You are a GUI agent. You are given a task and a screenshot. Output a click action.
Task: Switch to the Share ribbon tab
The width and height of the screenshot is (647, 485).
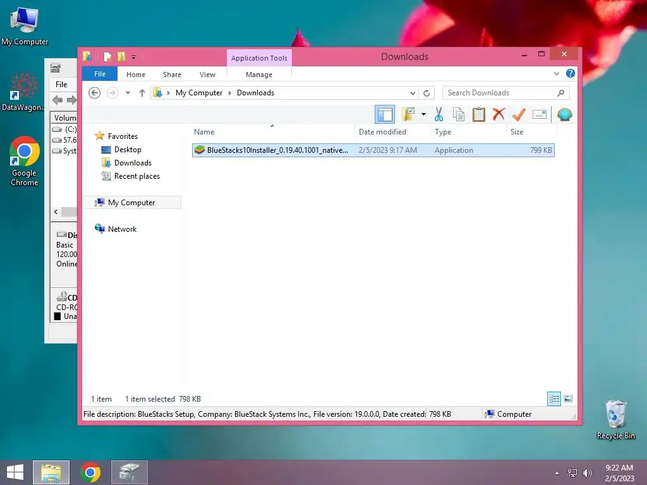click(172, 75)
